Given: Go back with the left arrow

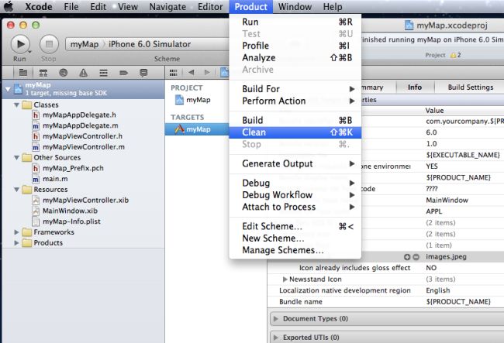Looking at the screenshot, I should click(x=191, y=73).
